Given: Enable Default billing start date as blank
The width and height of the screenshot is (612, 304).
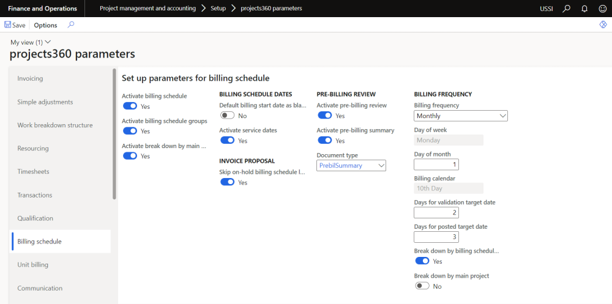Looking at the screenshot, I should tap(227, 116).
